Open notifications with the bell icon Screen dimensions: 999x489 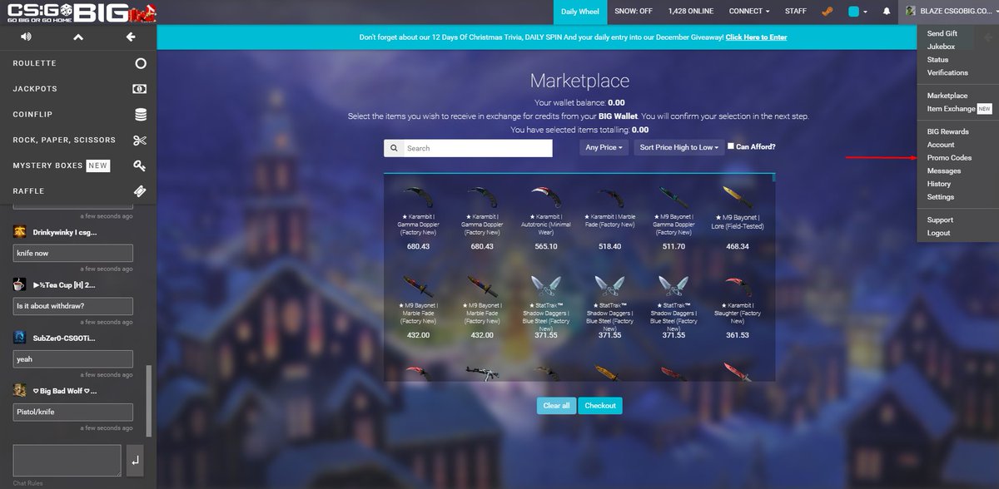click(x=887, y=12)
